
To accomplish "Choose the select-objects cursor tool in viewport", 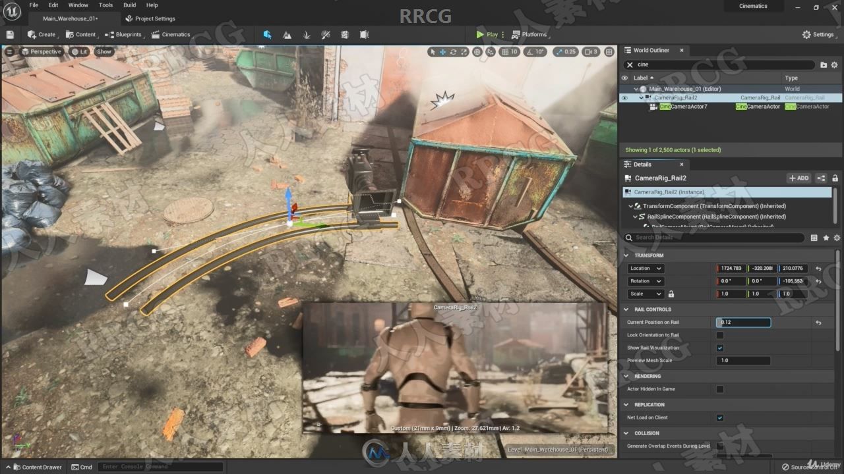I will [433, 51].
